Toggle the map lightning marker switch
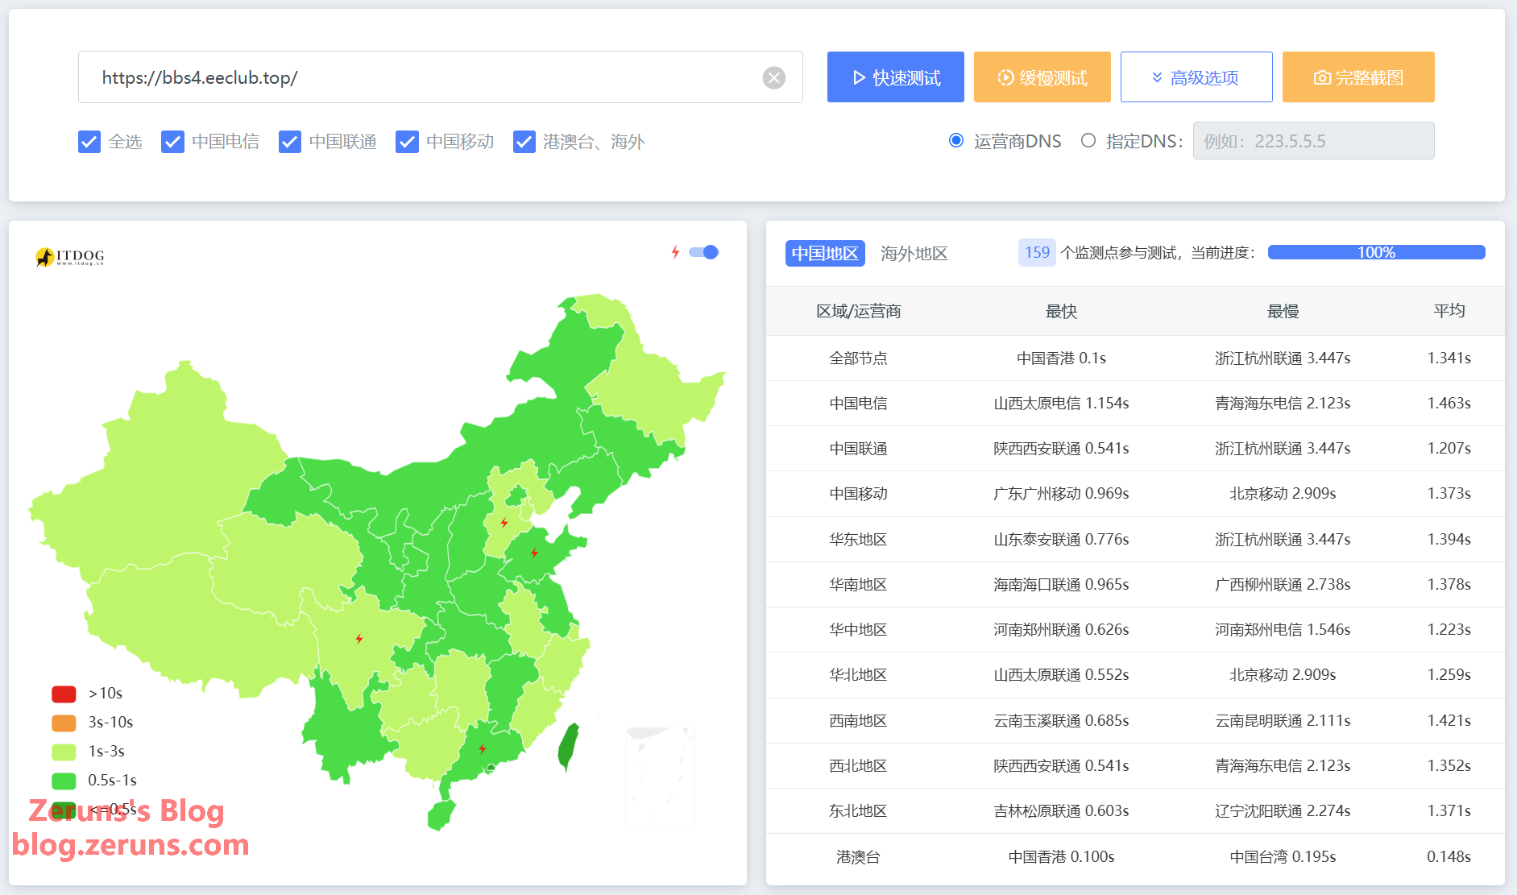The image size is (1517, 895). click(x=704, y=252)
